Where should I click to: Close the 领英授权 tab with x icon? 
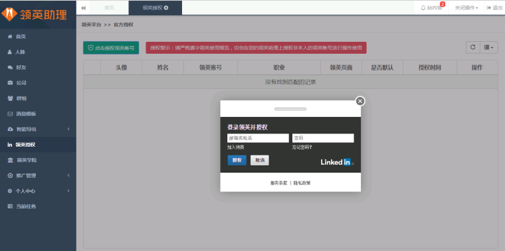[166, 8]
